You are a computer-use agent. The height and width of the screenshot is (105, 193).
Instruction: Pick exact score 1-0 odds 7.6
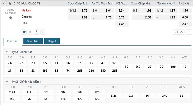point(10,63)
